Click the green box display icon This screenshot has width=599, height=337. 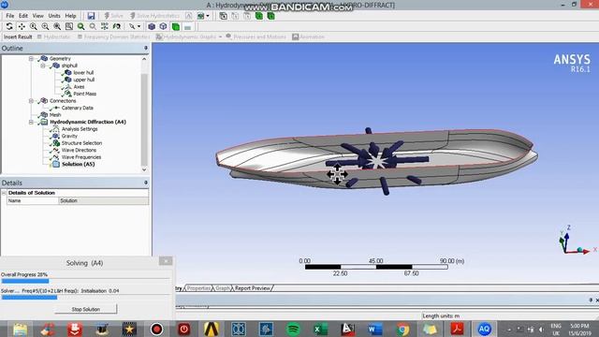tap(176, 27)
